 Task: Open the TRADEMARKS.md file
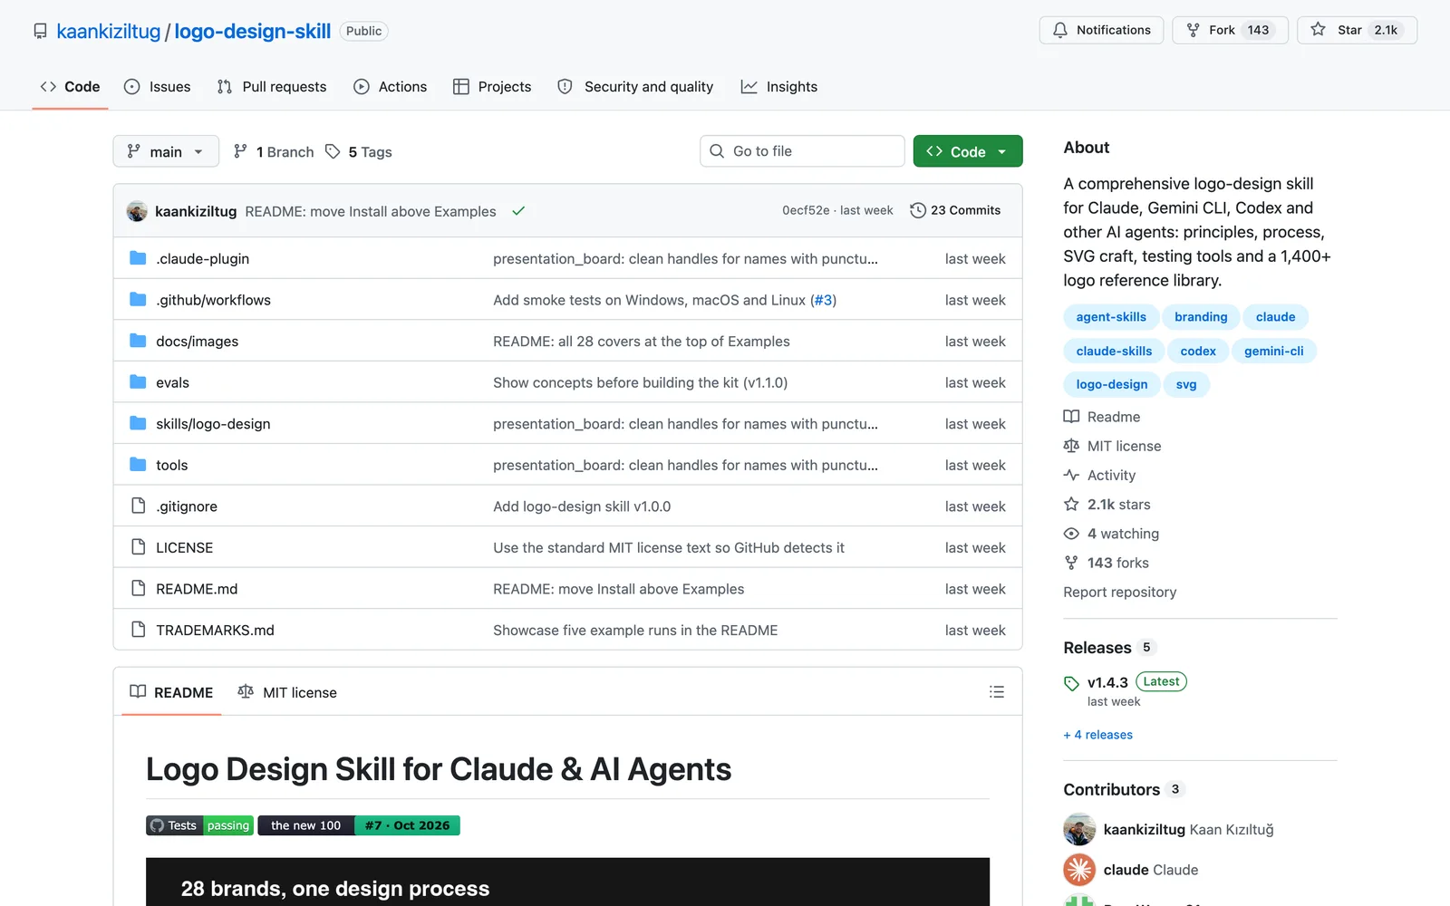[x=215, y=631]
